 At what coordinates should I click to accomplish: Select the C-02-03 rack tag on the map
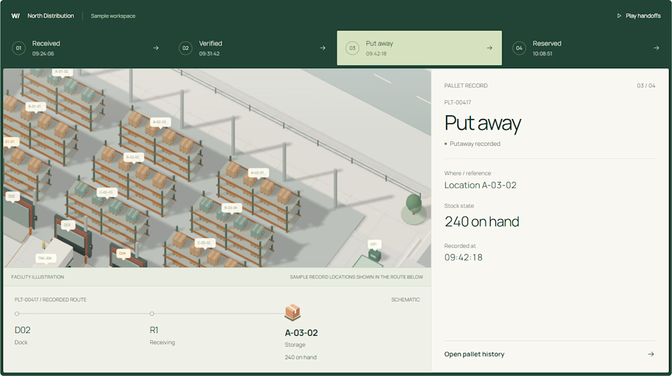(x=106, y=192)
